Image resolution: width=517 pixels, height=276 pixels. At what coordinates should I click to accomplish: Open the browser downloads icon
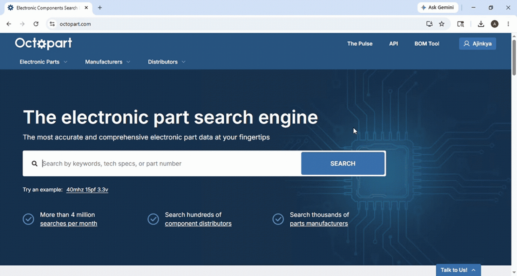[x=481, y=24]
